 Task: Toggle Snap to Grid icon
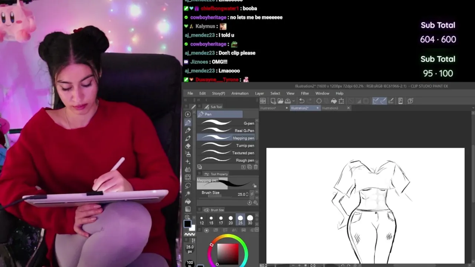point(391,101)
